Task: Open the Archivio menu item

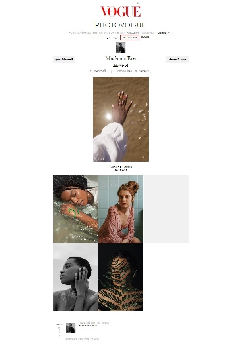Action: [x=148, y=33]
